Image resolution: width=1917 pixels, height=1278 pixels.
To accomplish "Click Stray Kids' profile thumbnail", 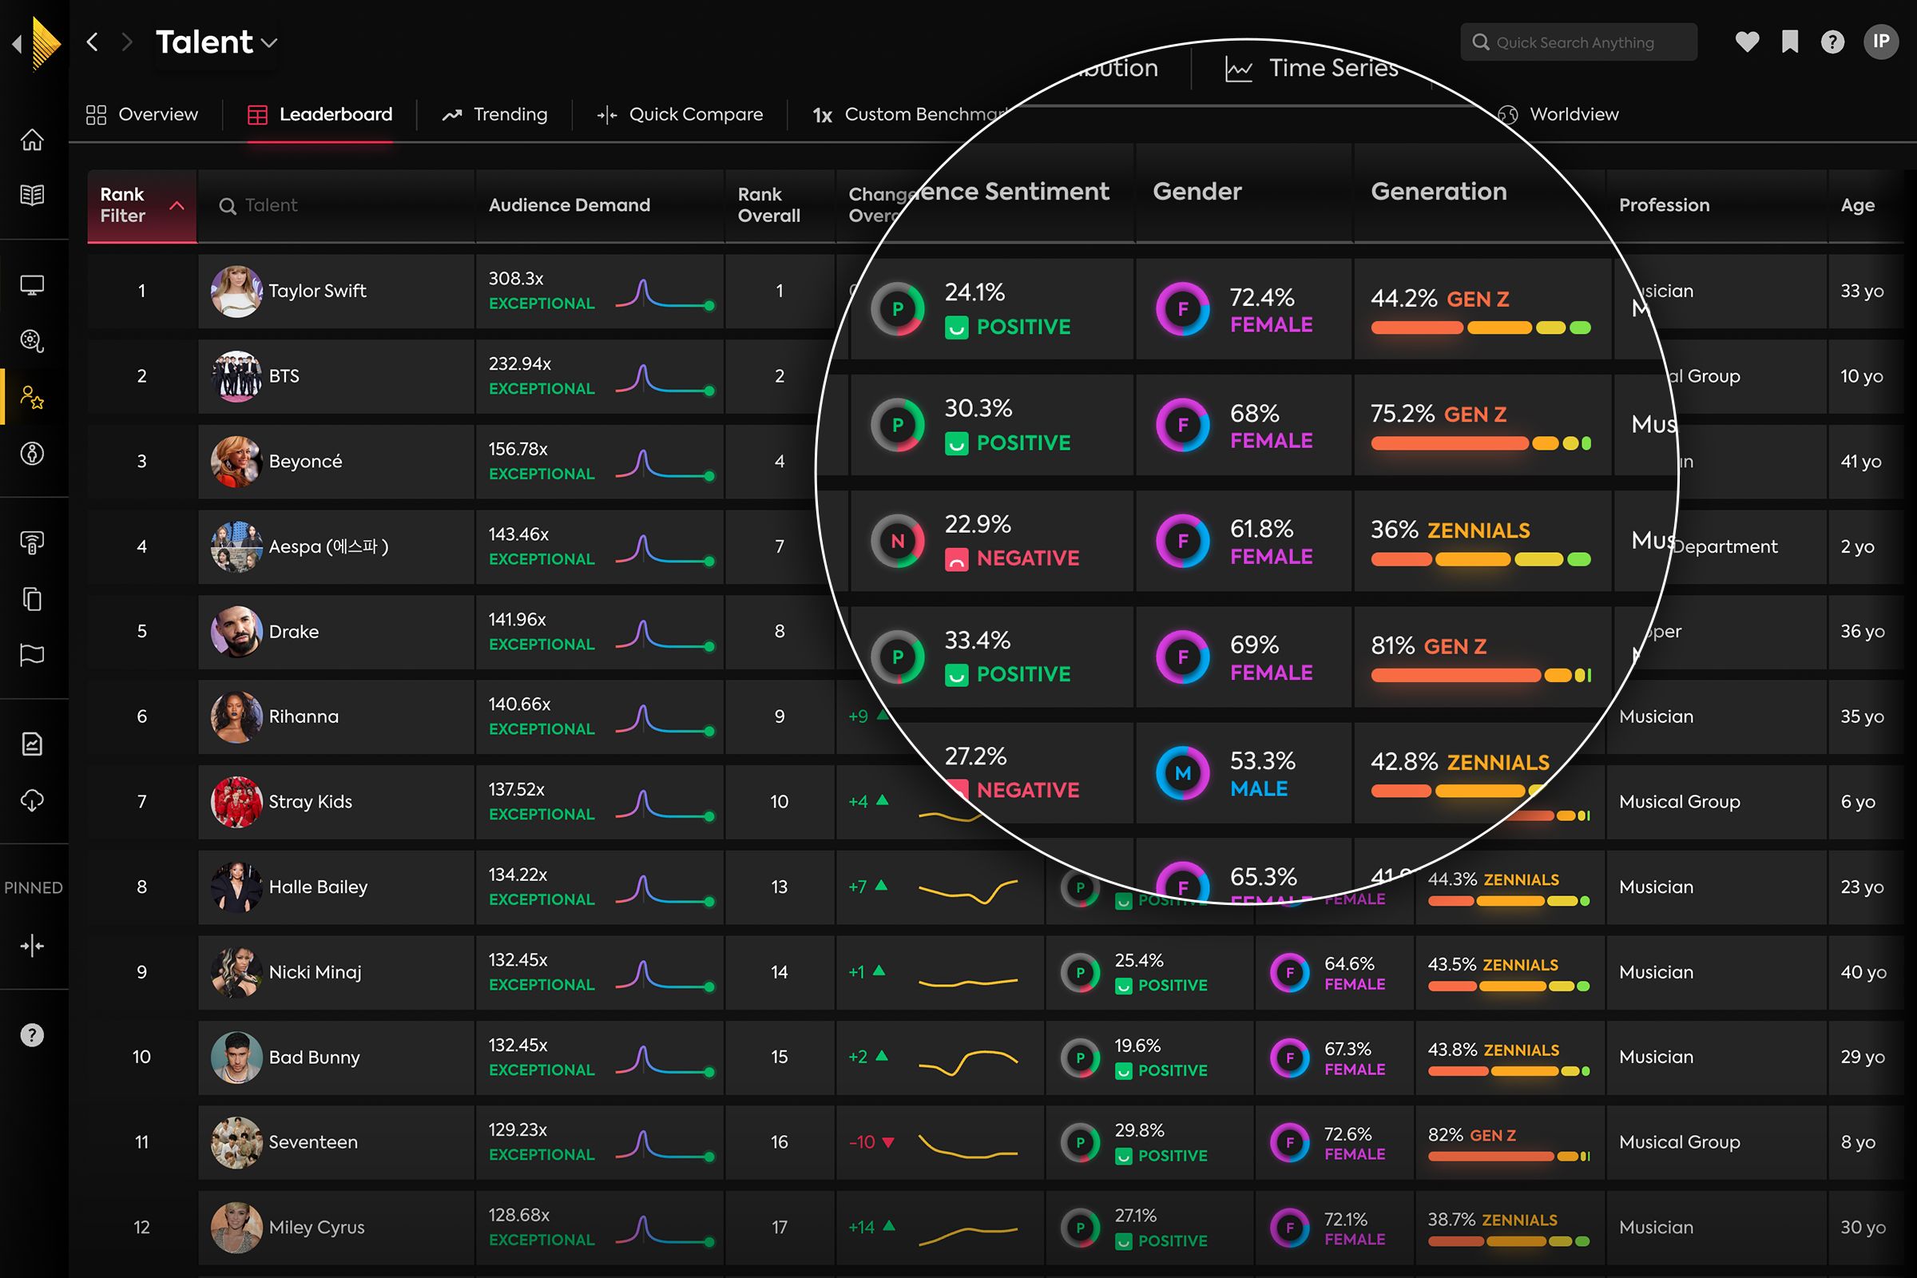I will [236, 802].
